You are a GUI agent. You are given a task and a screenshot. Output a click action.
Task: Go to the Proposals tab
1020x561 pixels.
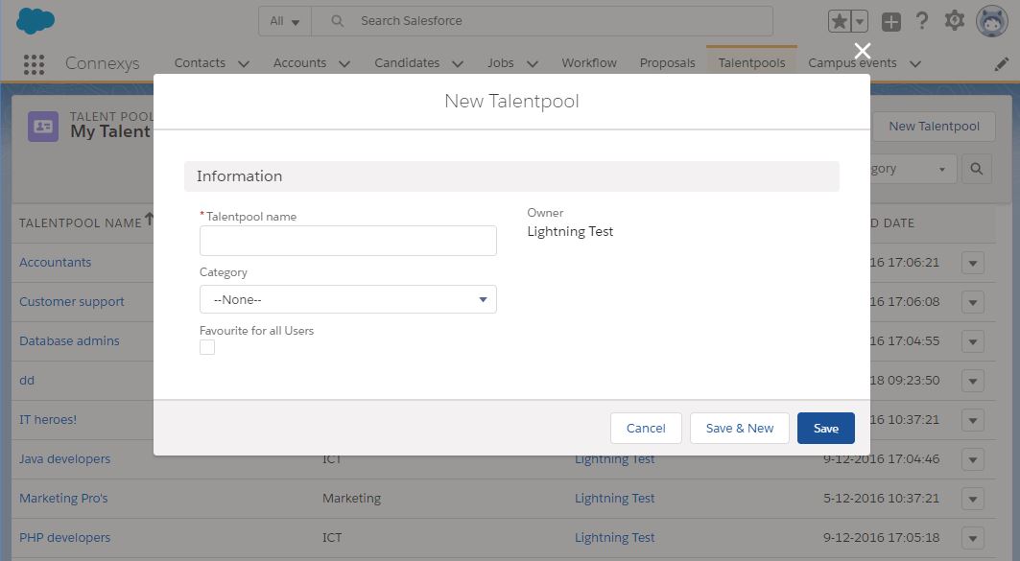[668, 63]
